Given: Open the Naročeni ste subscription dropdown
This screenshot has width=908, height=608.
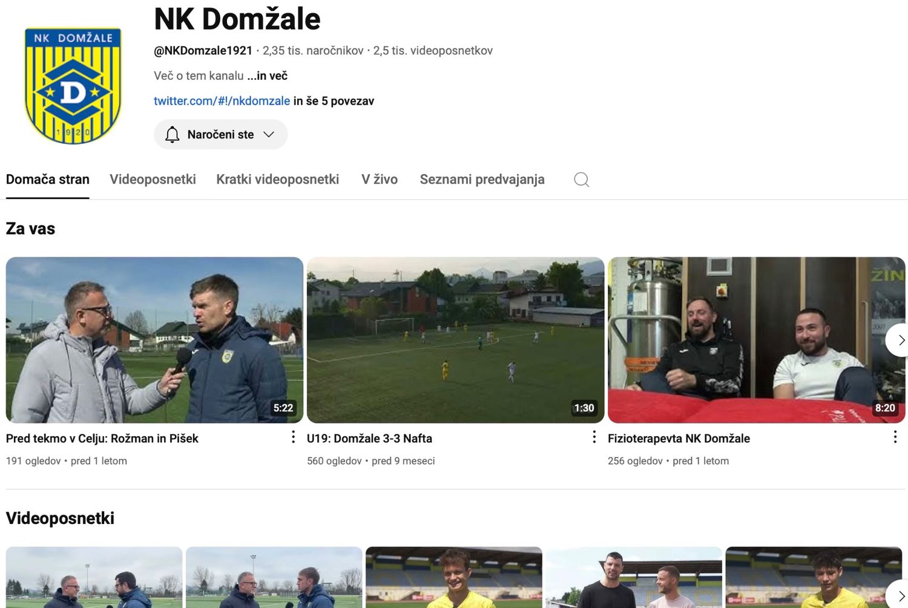Looking at the screenshot, I should tap(220, 134).
